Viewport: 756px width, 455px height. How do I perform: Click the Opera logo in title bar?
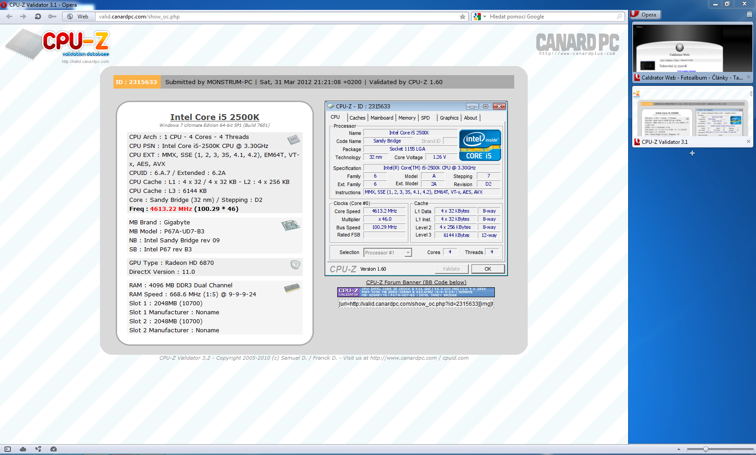4,4
